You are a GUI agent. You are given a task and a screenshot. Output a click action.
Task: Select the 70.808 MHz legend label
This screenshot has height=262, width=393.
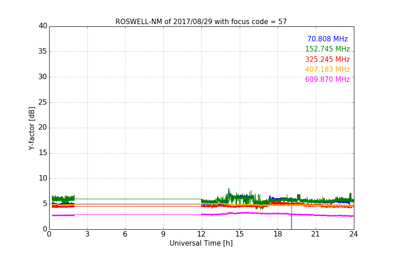(x=327, y=39)
